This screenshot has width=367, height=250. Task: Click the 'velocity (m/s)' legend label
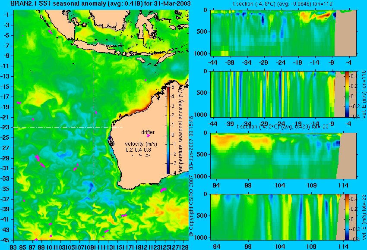pos(141,144)
